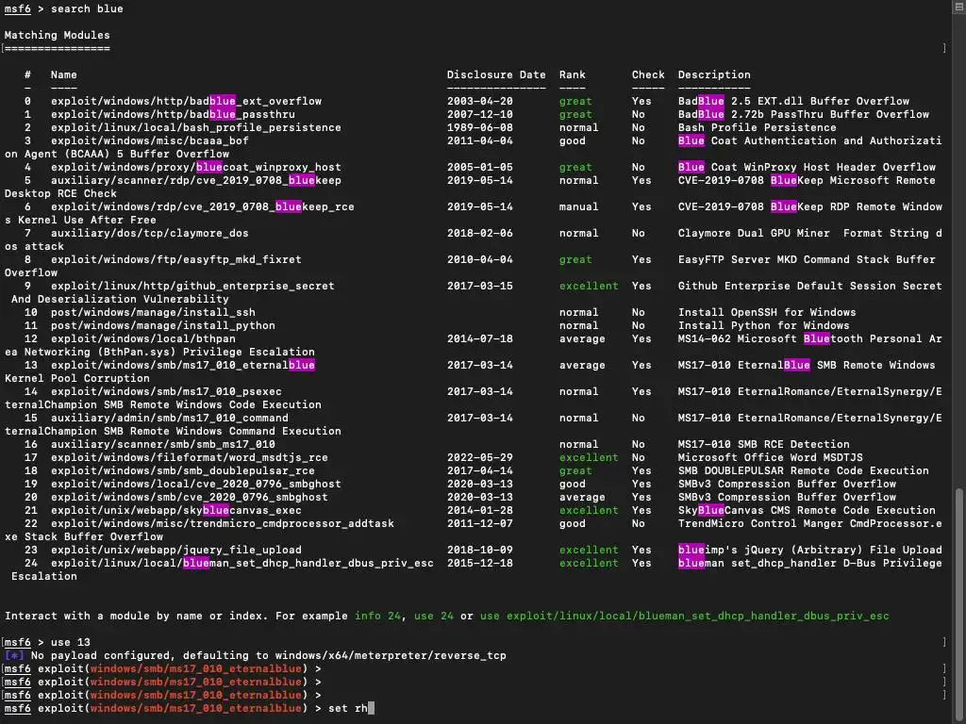The width and height of the screenshot is (966, 724).
Task: Click blueman_set_dhcp_handler_dbus_priv_esc module in row 24
Action: click(x=242, y=564)
